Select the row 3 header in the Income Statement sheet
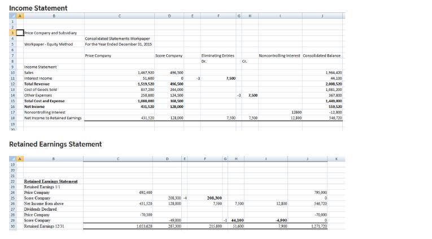This screenshot has height=239, width=432. (12, 33)
